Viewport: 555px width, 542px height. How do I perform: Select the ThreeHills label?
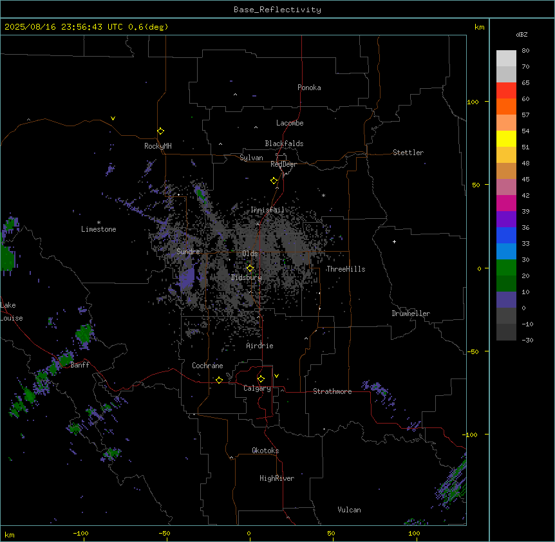(346, 269)
